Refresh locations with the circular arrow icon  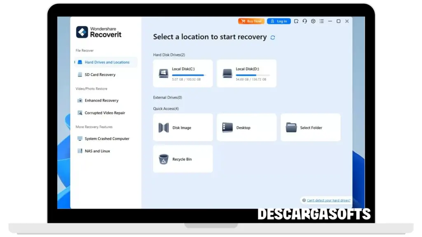click(272, 37)
